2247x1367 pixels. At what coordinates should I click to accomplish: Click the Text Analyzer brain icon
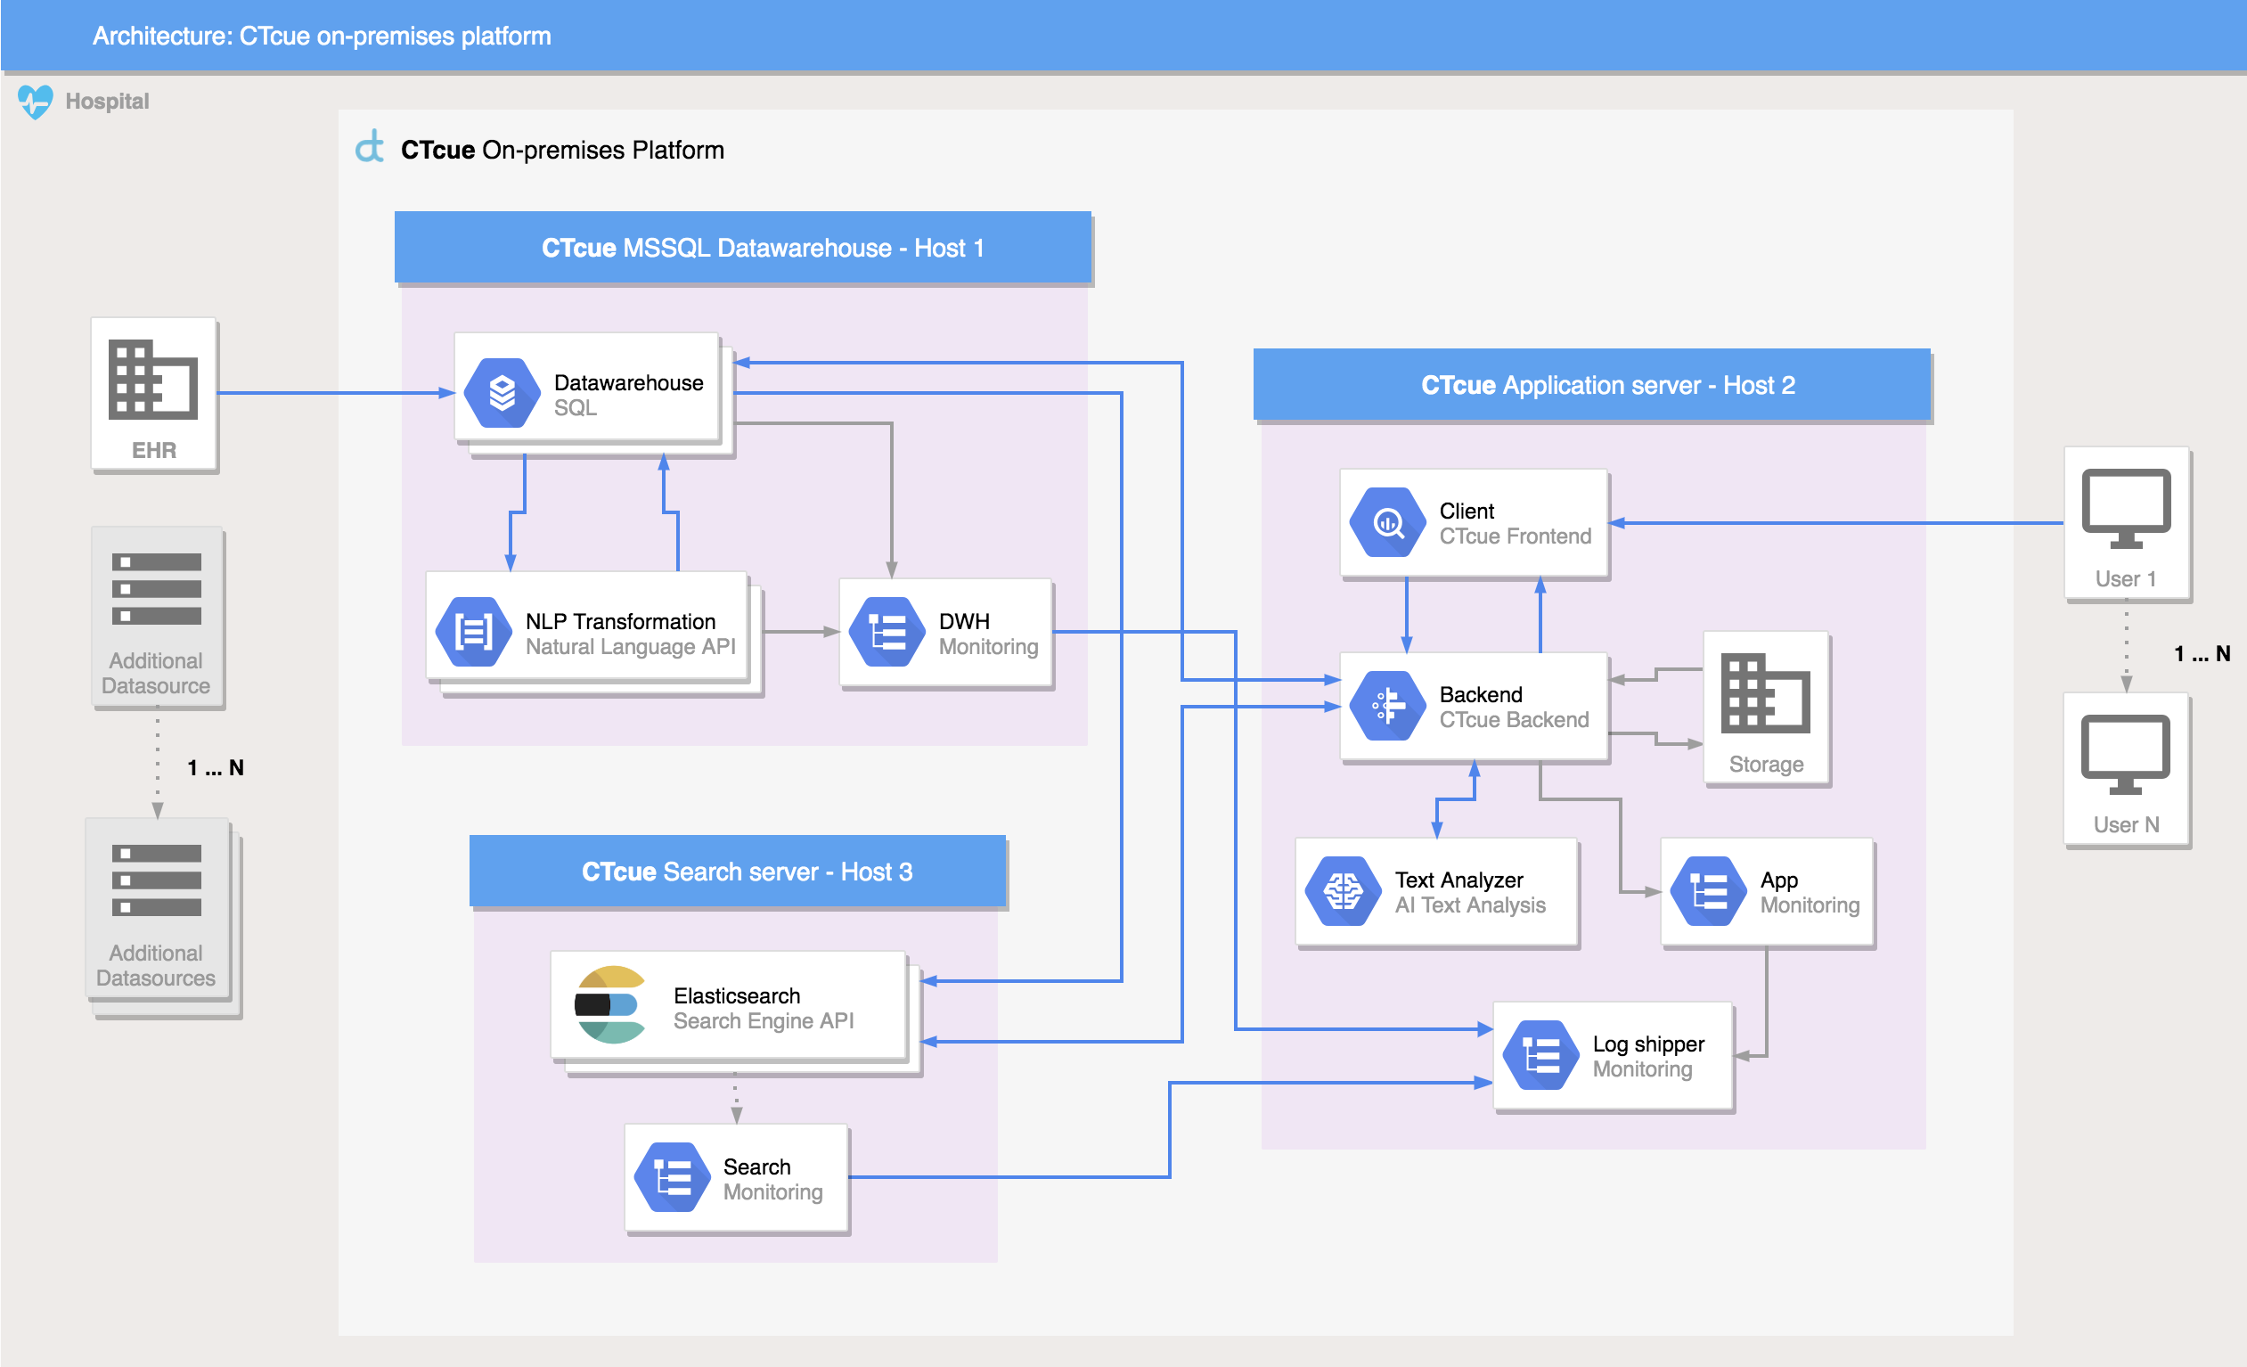(x=1343, y=891)
